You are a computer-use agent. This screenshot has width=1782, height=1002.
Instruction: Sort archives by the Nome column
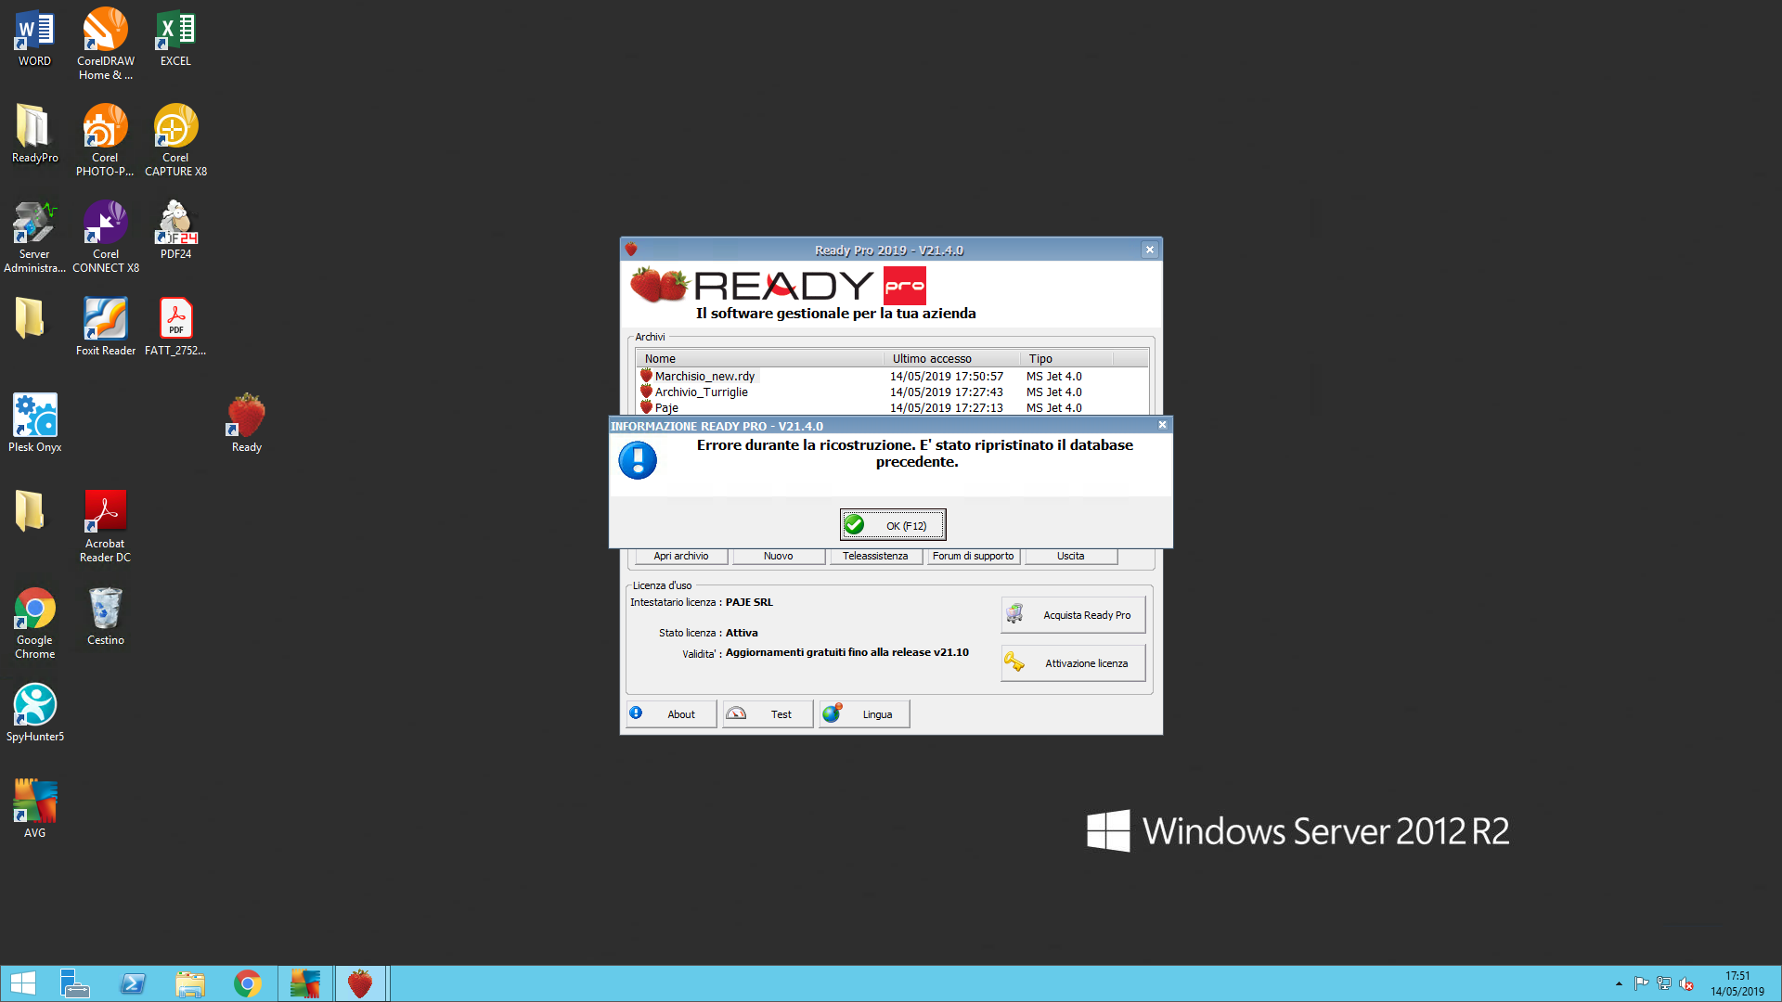(x=759, y=358)
